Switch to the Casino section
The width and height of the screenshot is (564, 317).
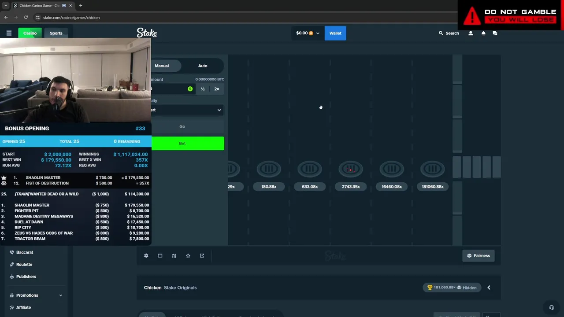coord(30,33)
